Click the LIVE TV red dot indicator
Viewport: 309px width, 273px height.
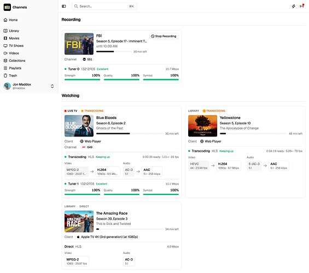pyautogui.click(x=66, y=111)
